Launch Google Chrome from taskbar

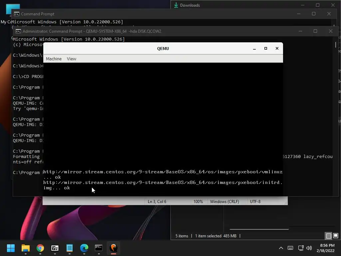[40, 248]
